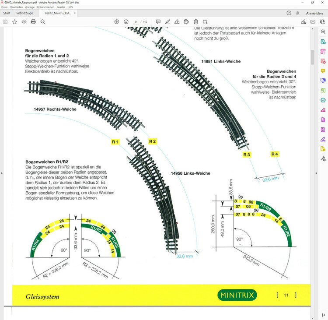Click the scroll up arrow
The image size is (328, 320).
pos(312,29)
